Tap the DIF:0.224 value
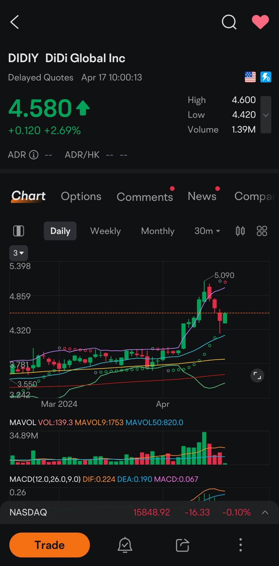The image size is (279, 566). tap(99, 479)
